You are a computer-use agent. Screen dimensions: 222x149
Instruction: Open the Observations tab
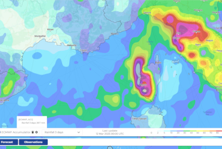(x=33, y=142)
